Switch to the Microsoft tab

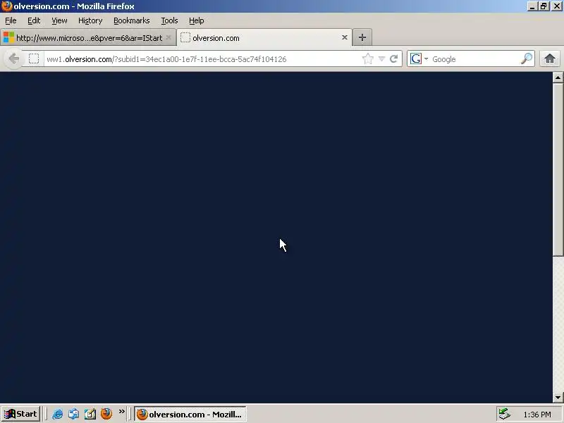[x=88, y=37]
